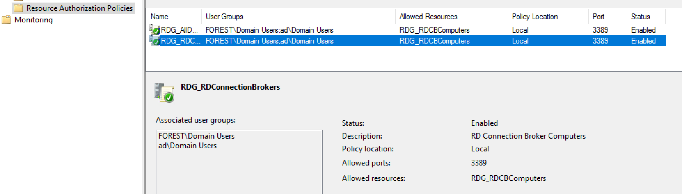Click the RDG_AllD policy row icon
The height and width of the screenshot is (194, 682).
(x=155, y=30)
